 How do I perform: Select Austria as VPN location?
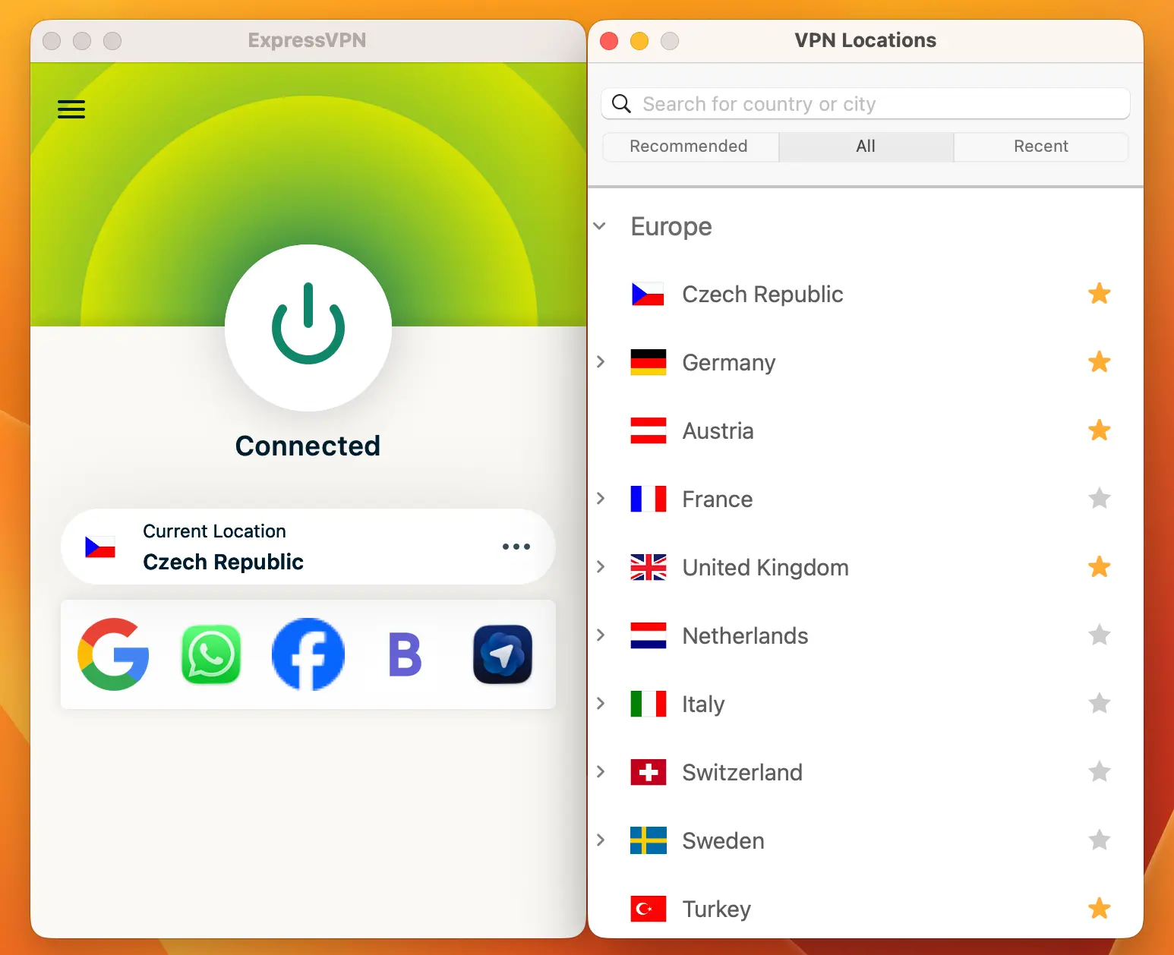pyautogui.click(x=718, y=430)
